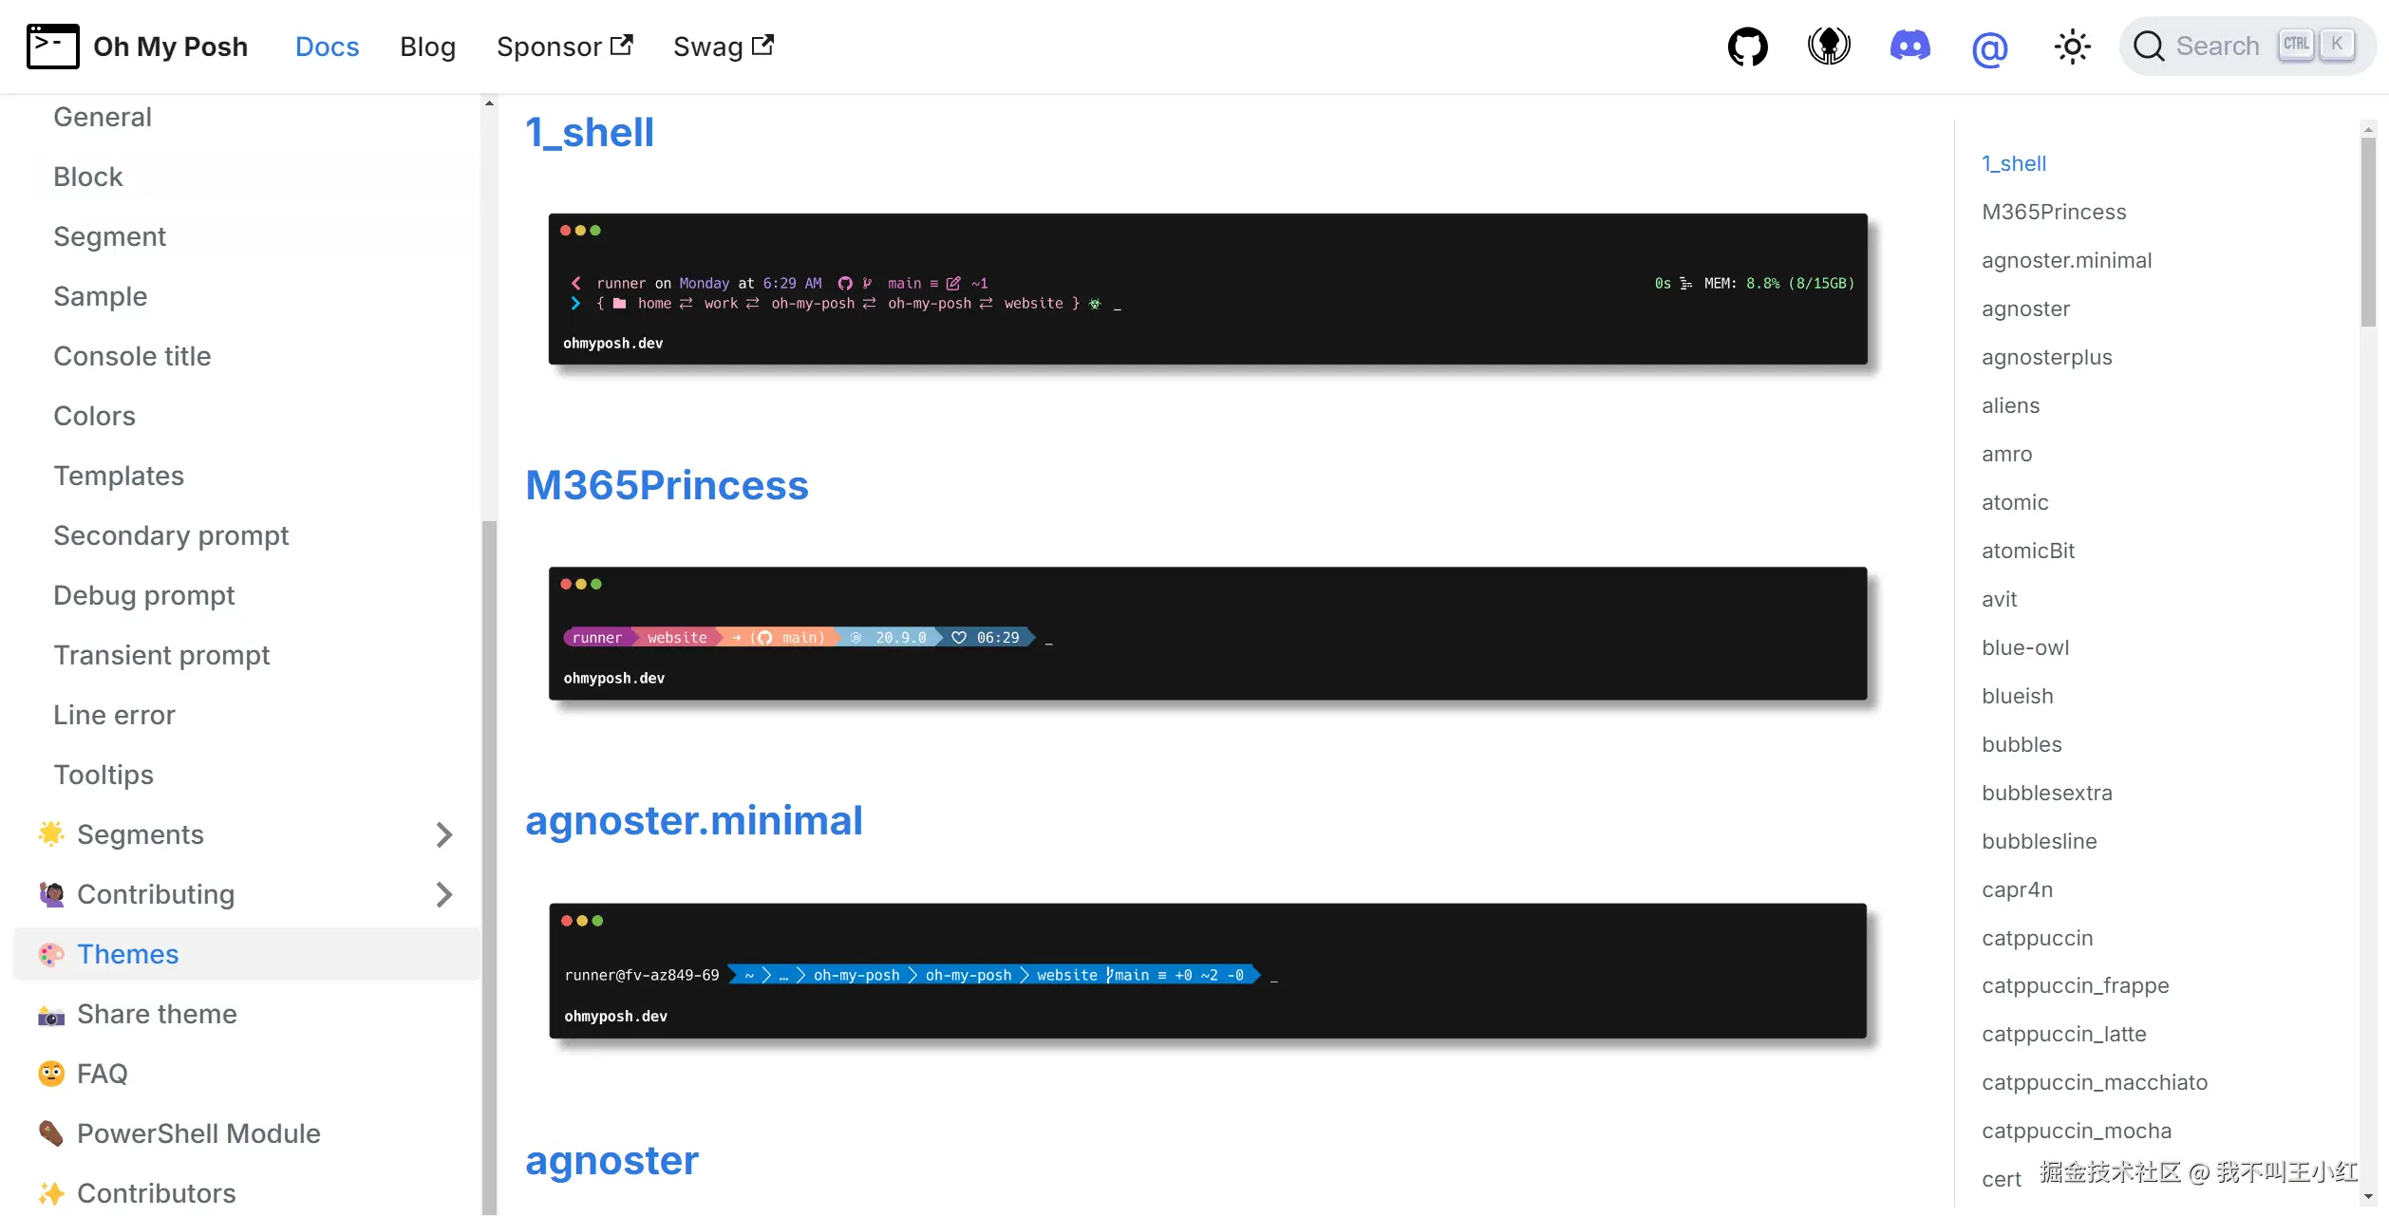Click the FAQ emoji icon in sidebar
Image resolution: width=2389 pixels, height=1216 pixels.
pyautogui.click(x=51, y=1074)
